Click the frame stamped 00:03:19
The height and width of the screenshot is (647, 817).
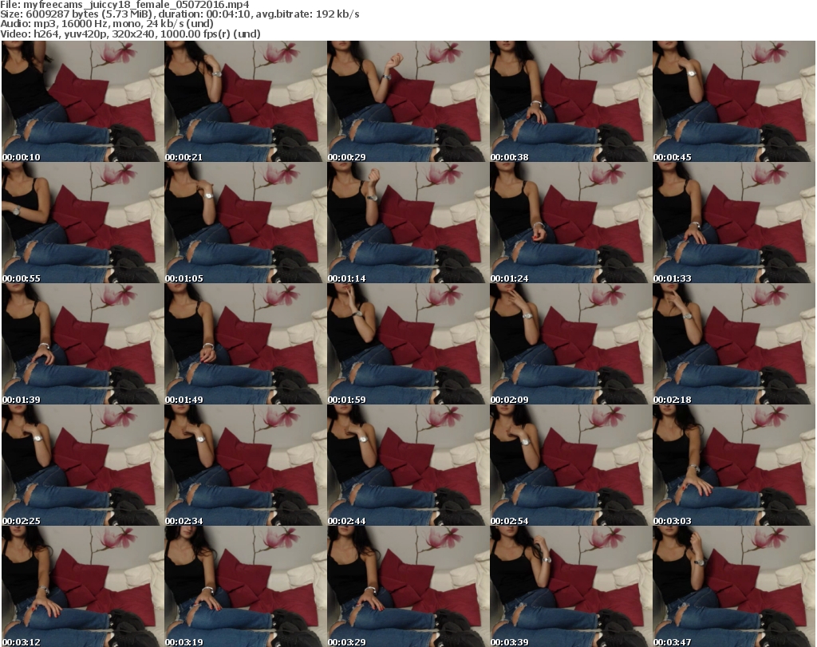pyautogui.click(x=246, y=586)
